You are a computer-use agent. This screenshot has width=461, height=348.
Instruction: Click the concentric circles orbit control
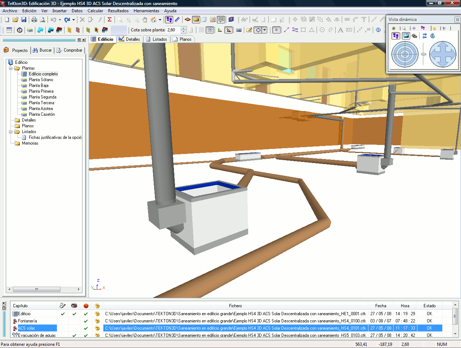(x=405, y=54)
